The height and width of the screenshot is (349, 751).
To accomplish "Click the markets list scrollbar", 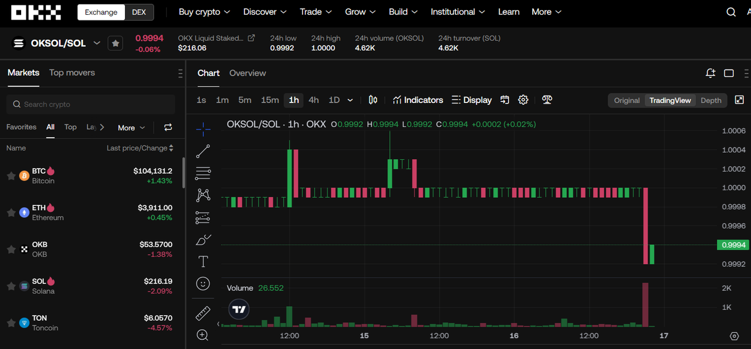I will point(184,172).
